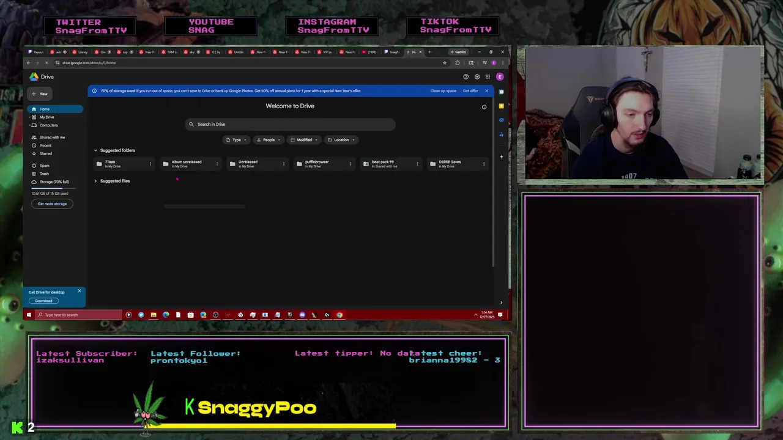Open a new Chrome tab
Screen dimensions: 783x440
pos(429,52)
